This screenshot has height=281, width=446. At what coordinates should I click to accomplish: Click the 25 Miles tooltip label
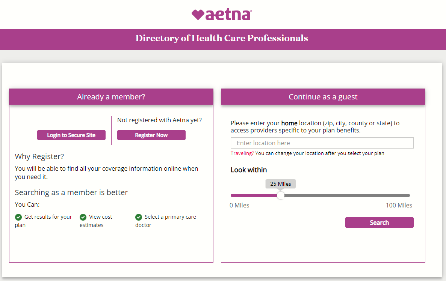(x=280, y=184)
